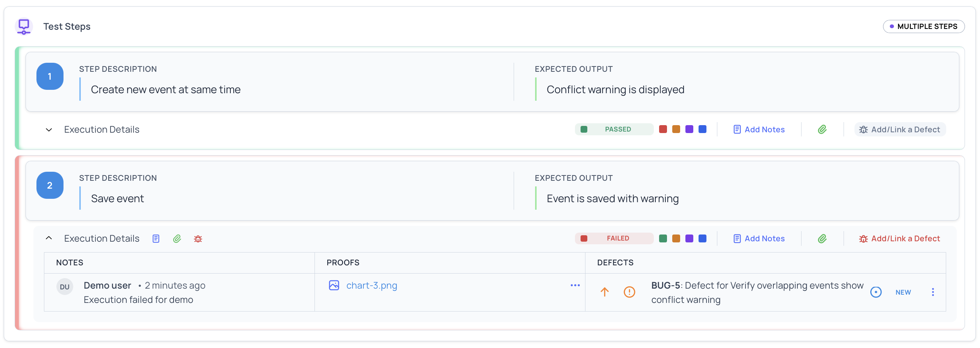
Task: Open the notes icon beside step 2 Execution Details
Action: click(156, 239)
